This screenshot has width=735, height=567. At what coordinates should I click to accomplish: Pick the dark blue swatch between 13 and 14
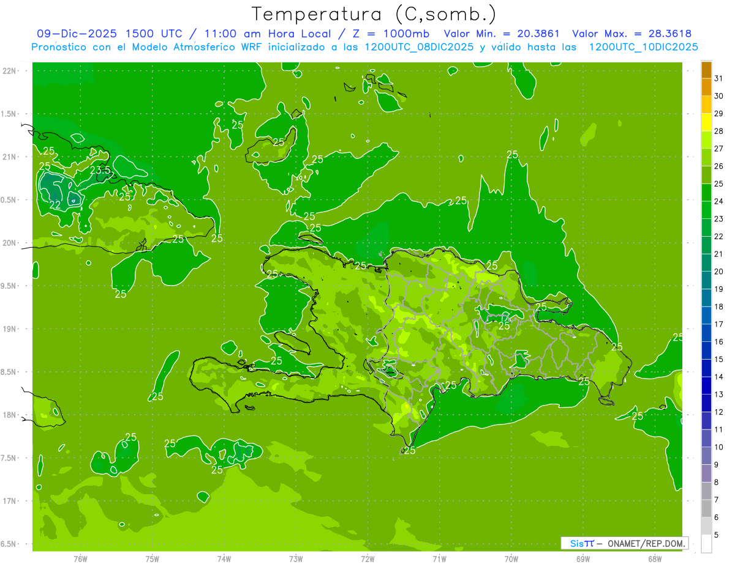tap(706, 386)
